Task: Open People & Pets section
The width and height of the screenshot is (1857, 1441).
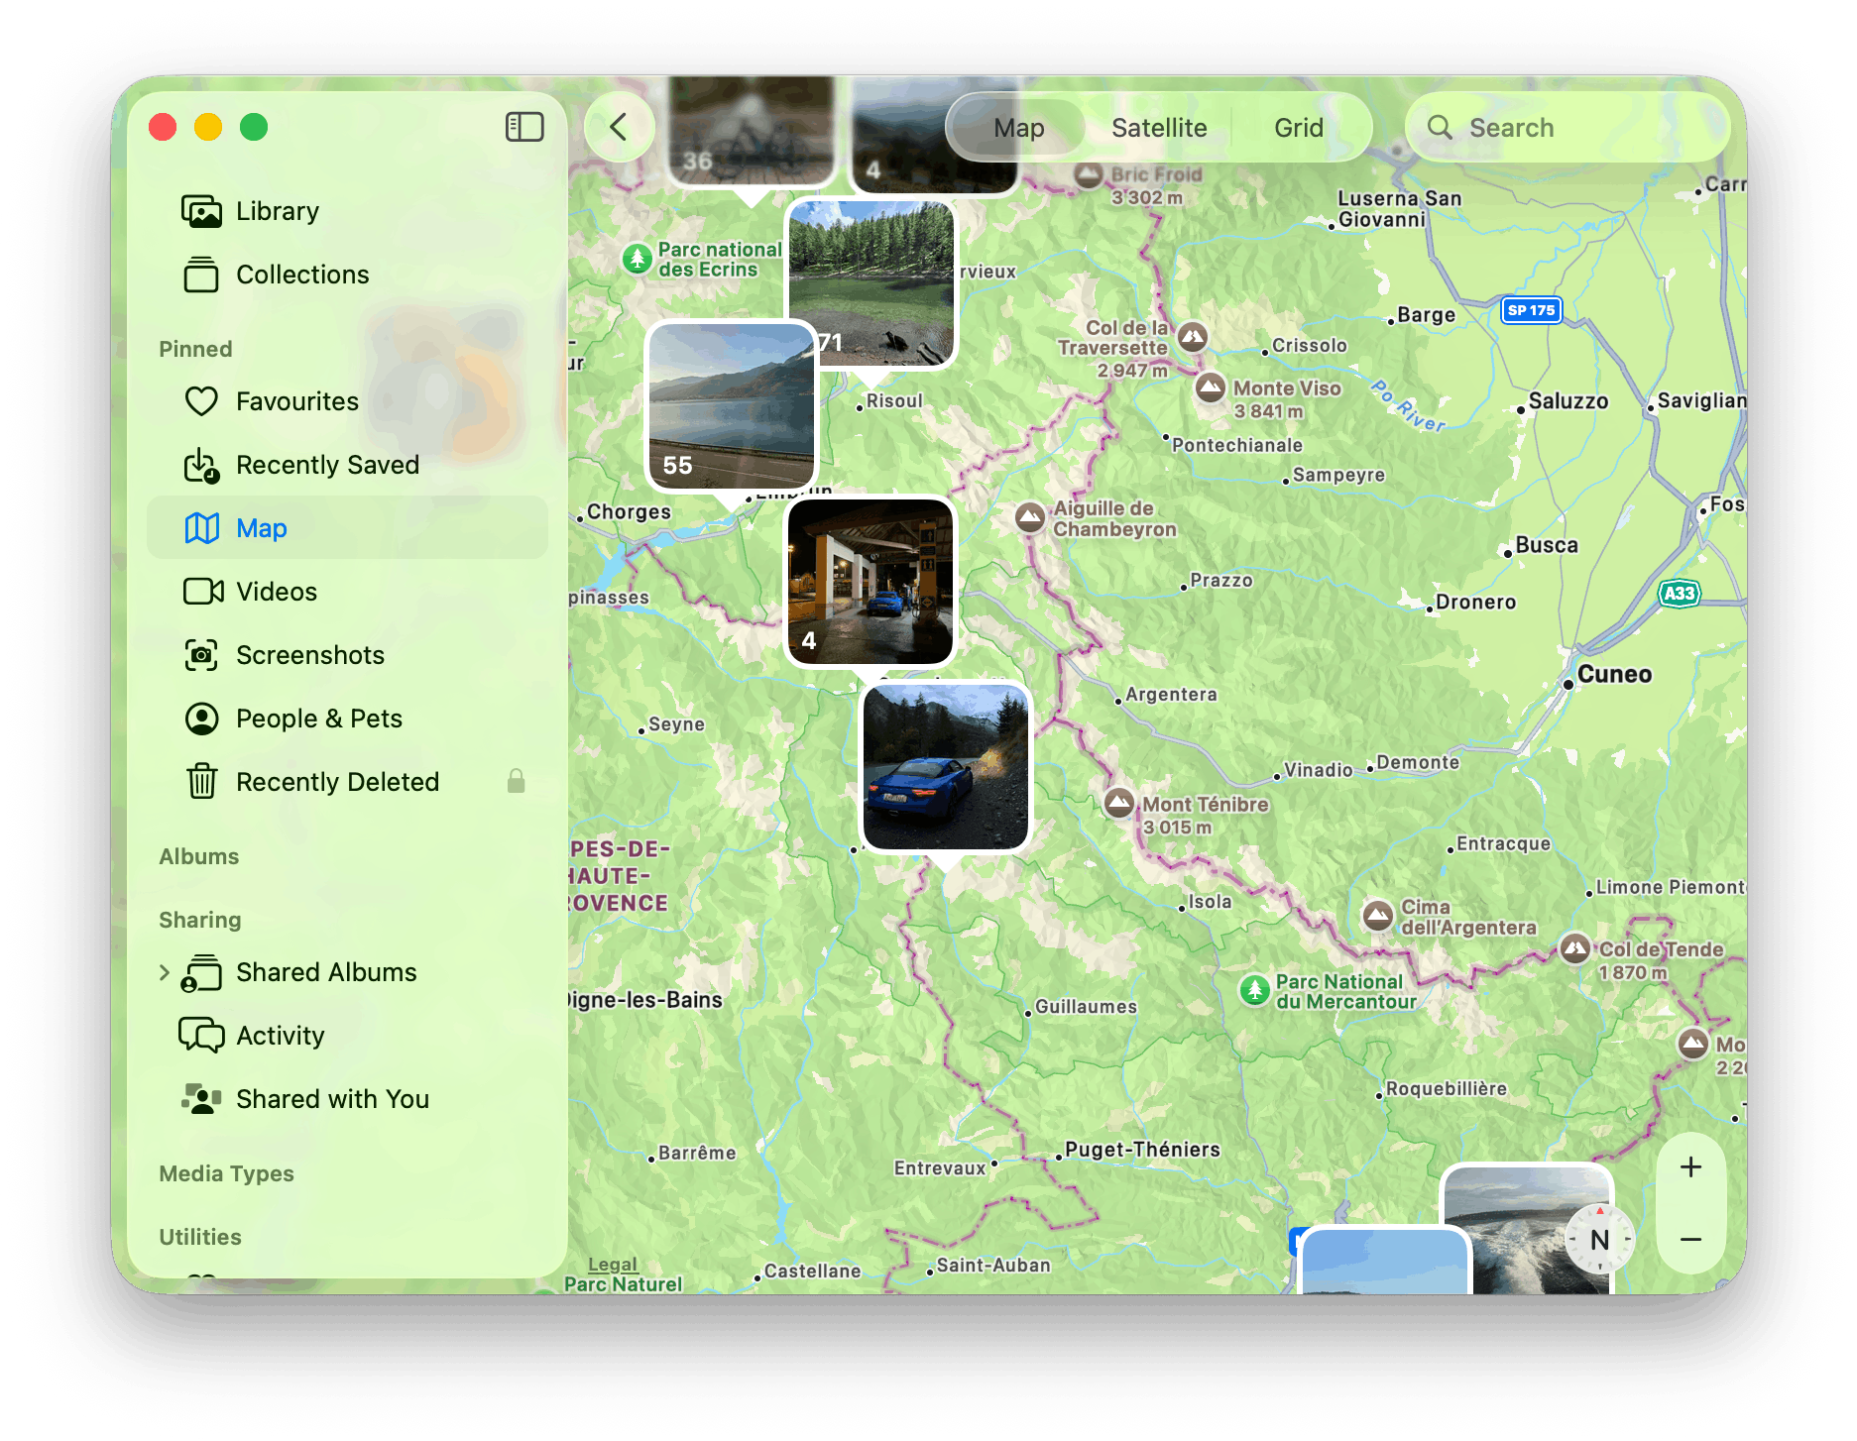Action: (x=318, y=719)
